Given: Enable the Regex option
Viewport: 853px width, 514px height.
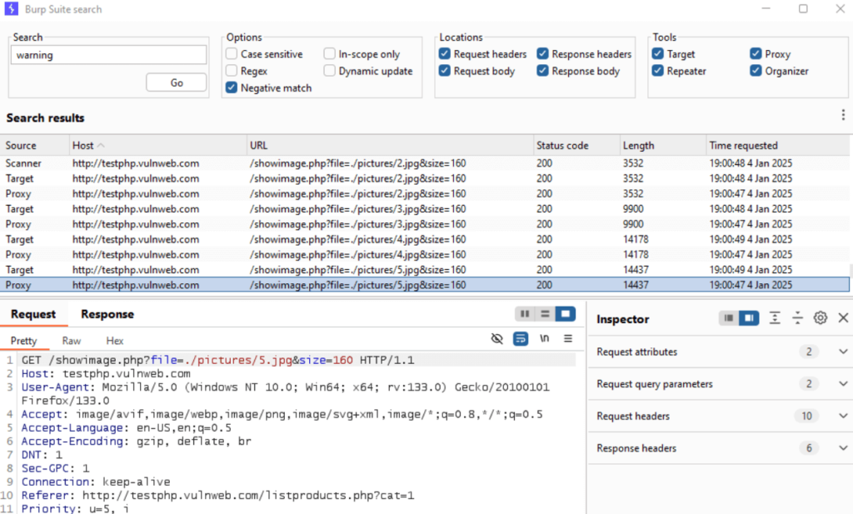Looking at the screenshot, I should coord(232,71).
